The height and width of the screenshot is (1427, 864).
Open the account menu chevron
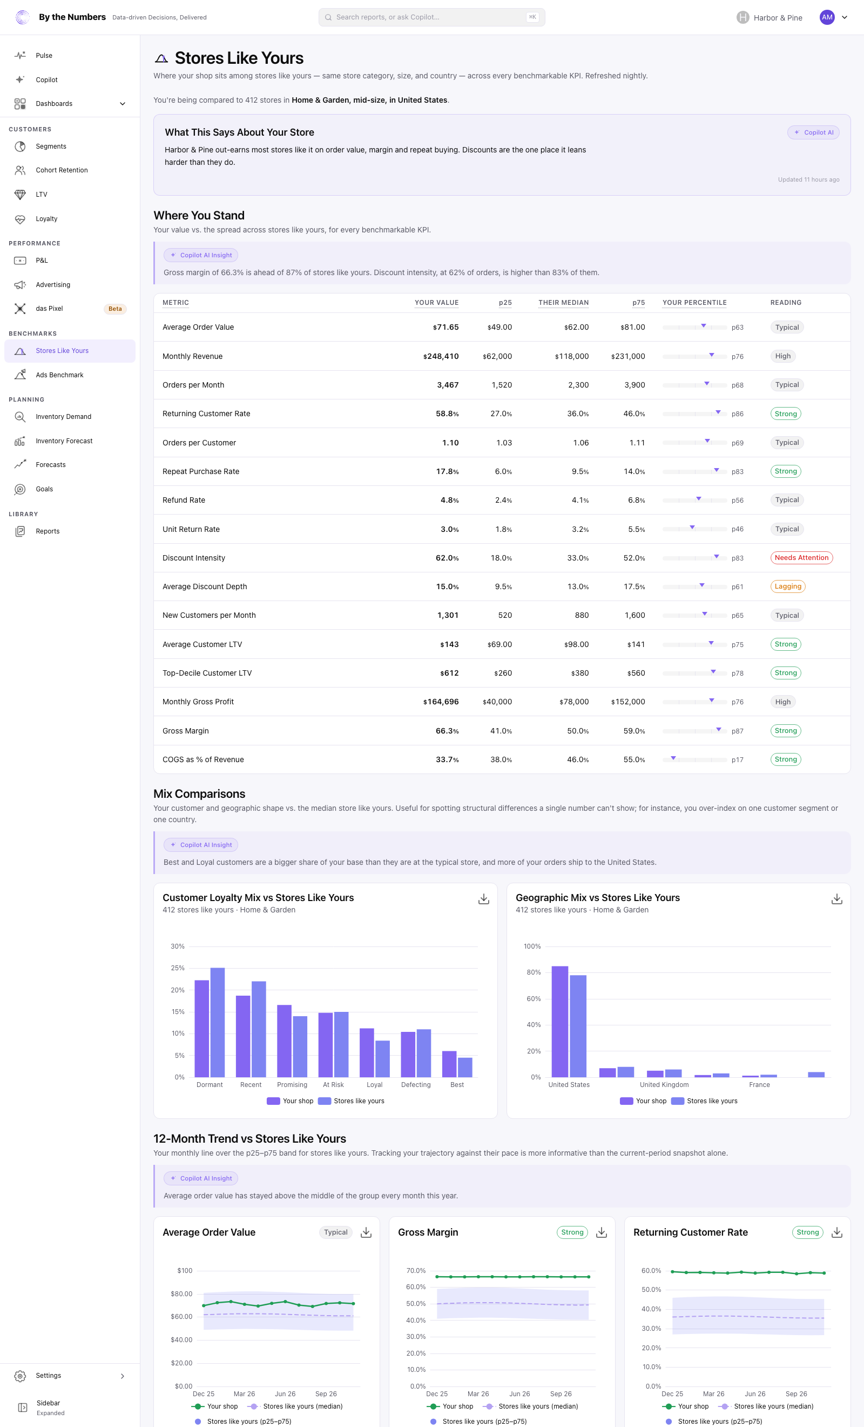click(x=845, y=17)
